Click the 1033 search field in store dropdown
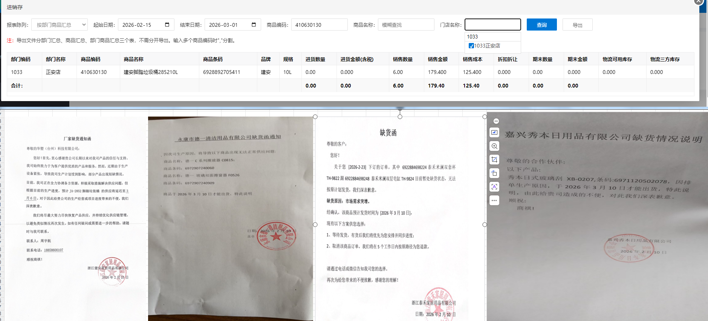The height and width of the screenshot is (321, 708). [492, 37]
